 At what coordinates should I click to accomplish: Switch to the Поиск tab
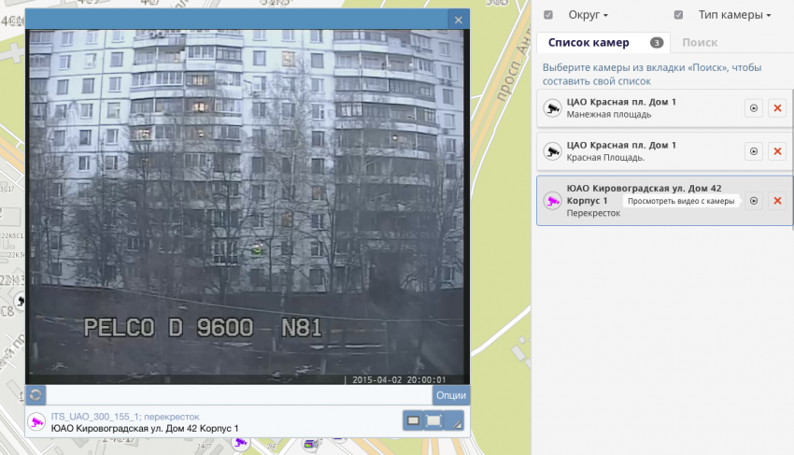(700, 43)
